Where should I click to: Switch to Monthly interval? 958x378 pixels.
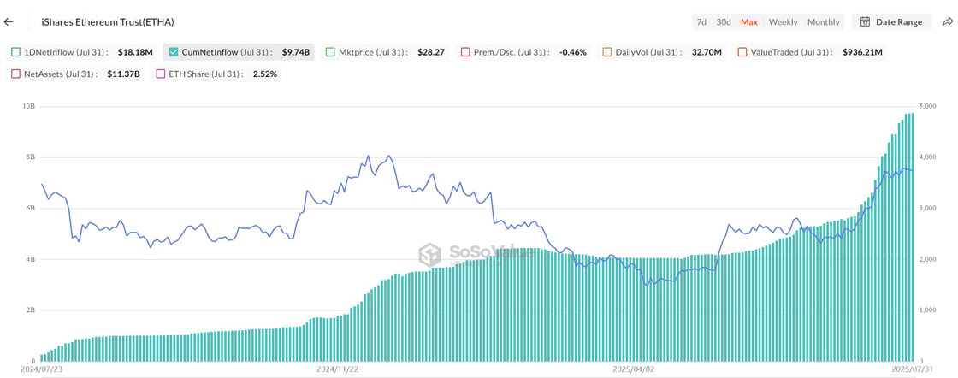824,22
